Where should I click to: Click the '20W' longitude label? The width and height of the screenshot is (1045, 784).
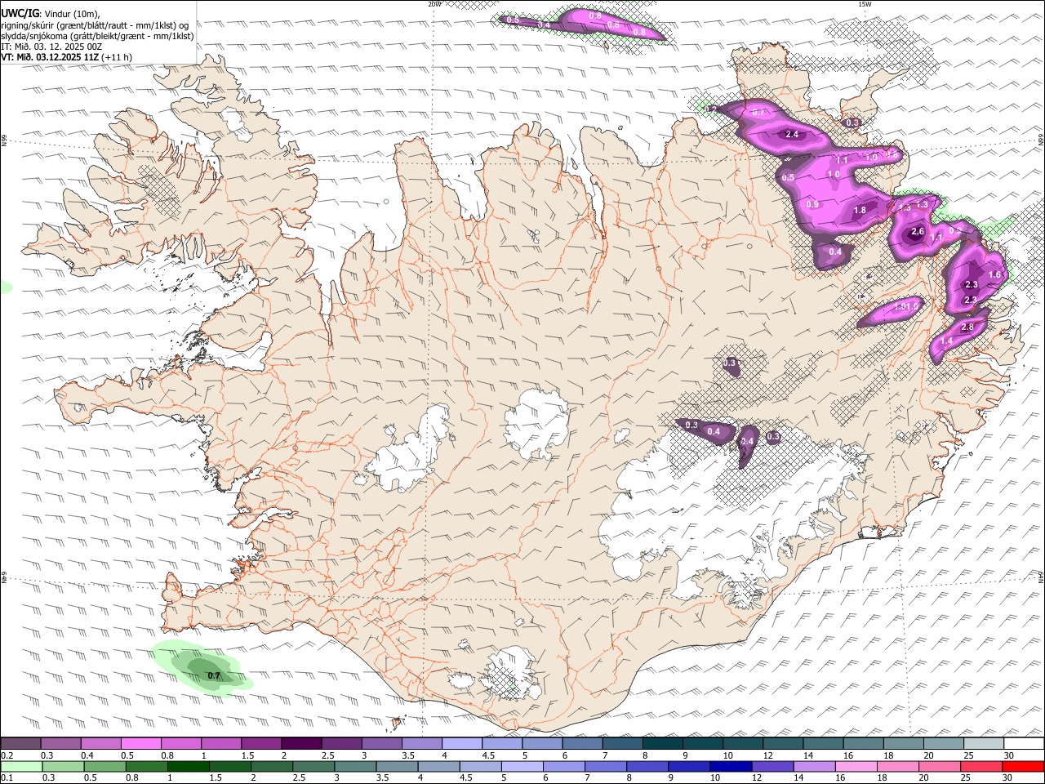434,4
